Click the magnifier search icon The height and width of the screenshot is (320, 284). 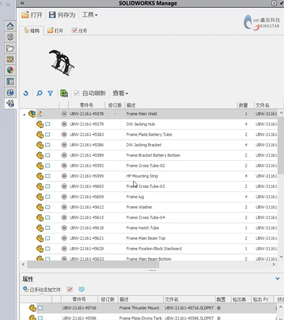click(39, 94)
